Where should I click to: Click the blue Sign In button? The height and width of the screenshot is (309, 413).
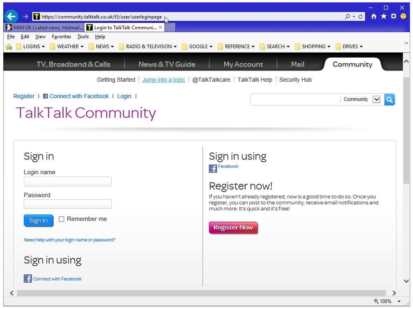click(x=38, y=220)
